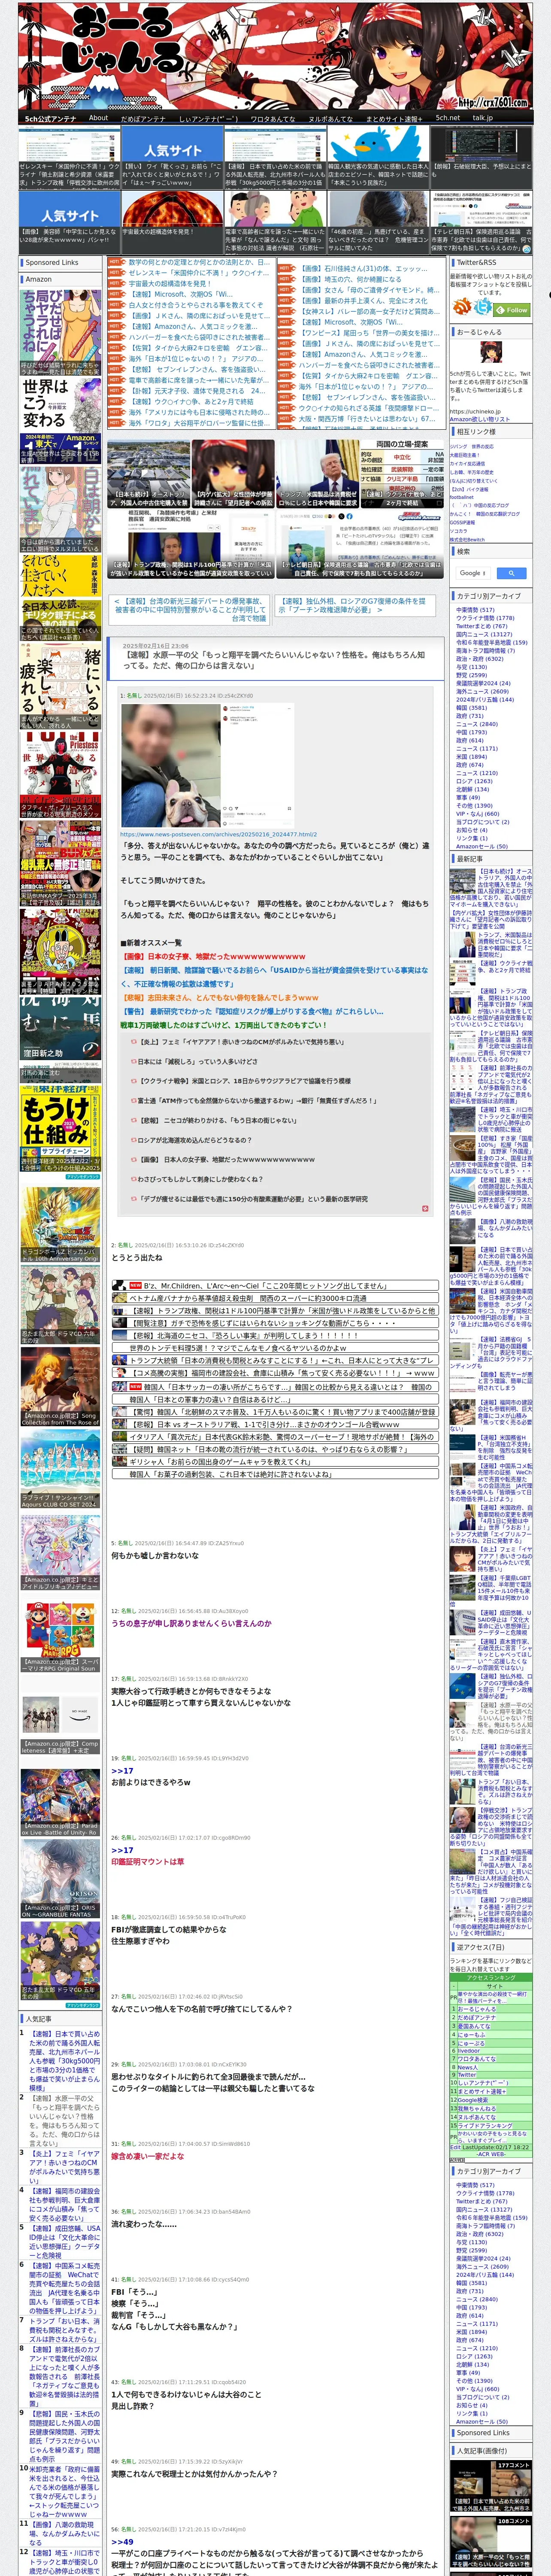Open the talk.jp nav item
This screenshot has height=2576, width=551.
tap(483, 118)
